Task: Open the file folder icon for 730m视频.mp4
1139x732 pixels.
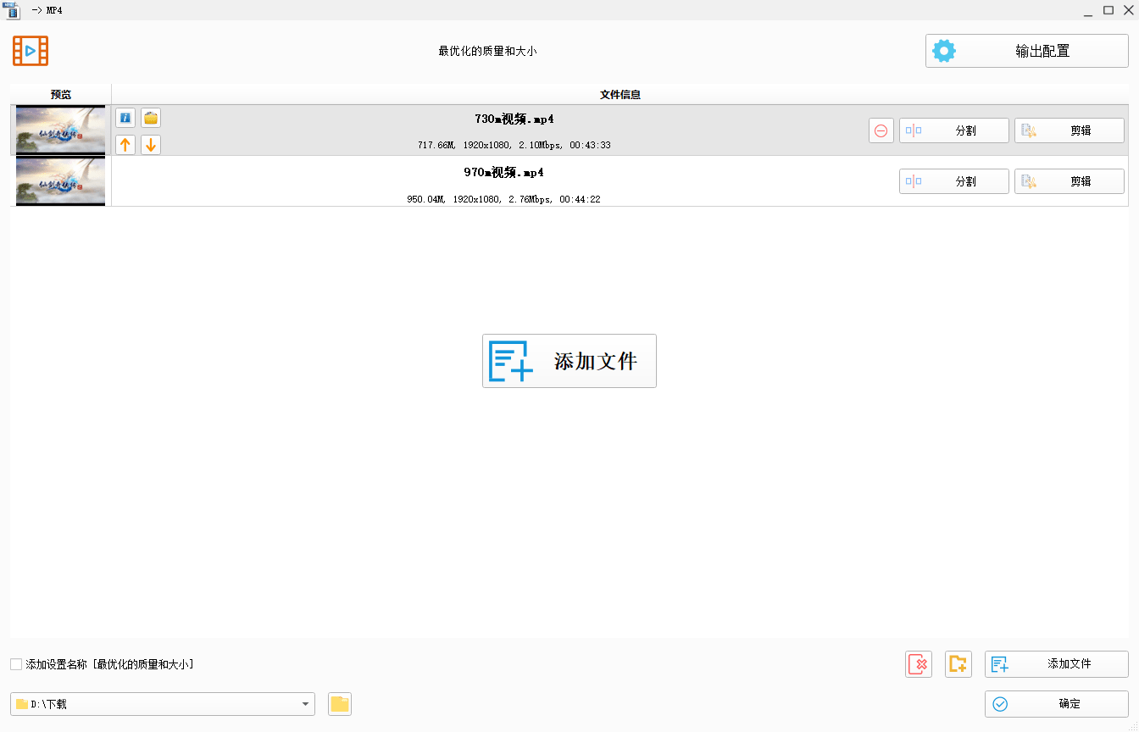Action: pos(151,118)
